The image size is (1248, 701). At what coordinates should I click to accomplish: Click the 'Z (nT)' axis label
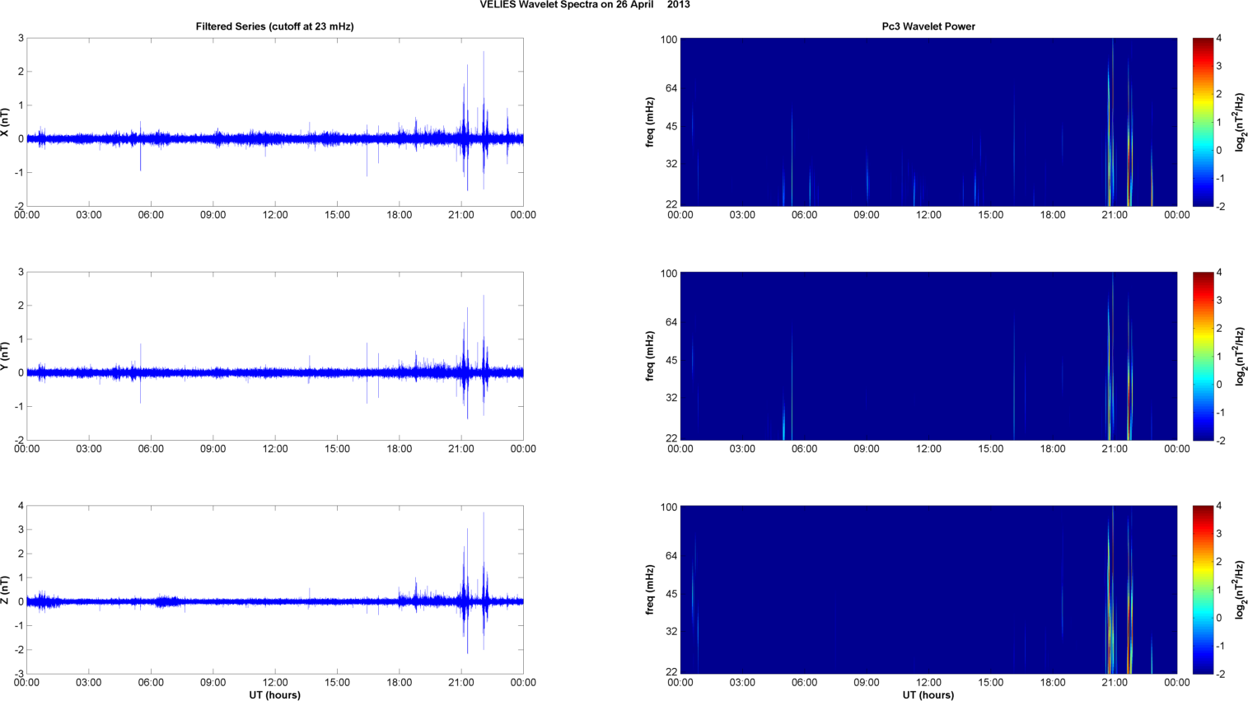[5, 590]
